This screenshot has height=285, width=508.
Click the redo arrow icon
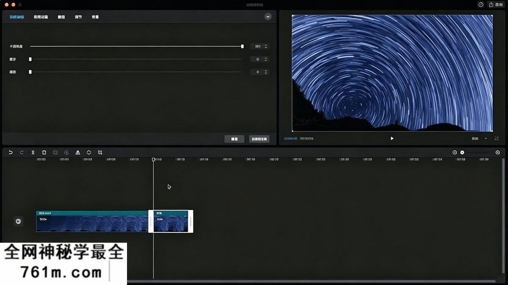point(22,152)
